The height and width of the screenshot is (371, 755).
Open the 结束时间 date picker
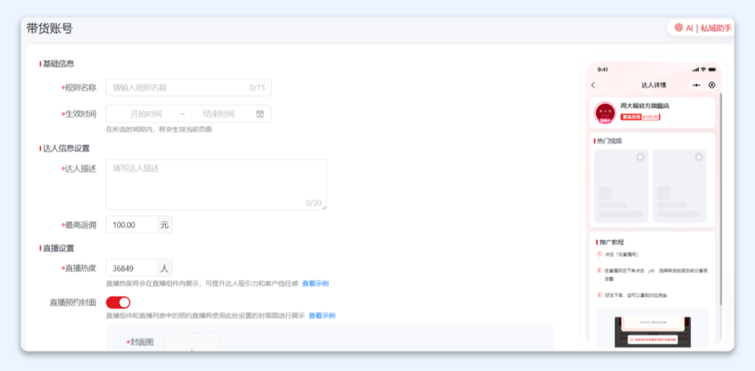point(218,114)
